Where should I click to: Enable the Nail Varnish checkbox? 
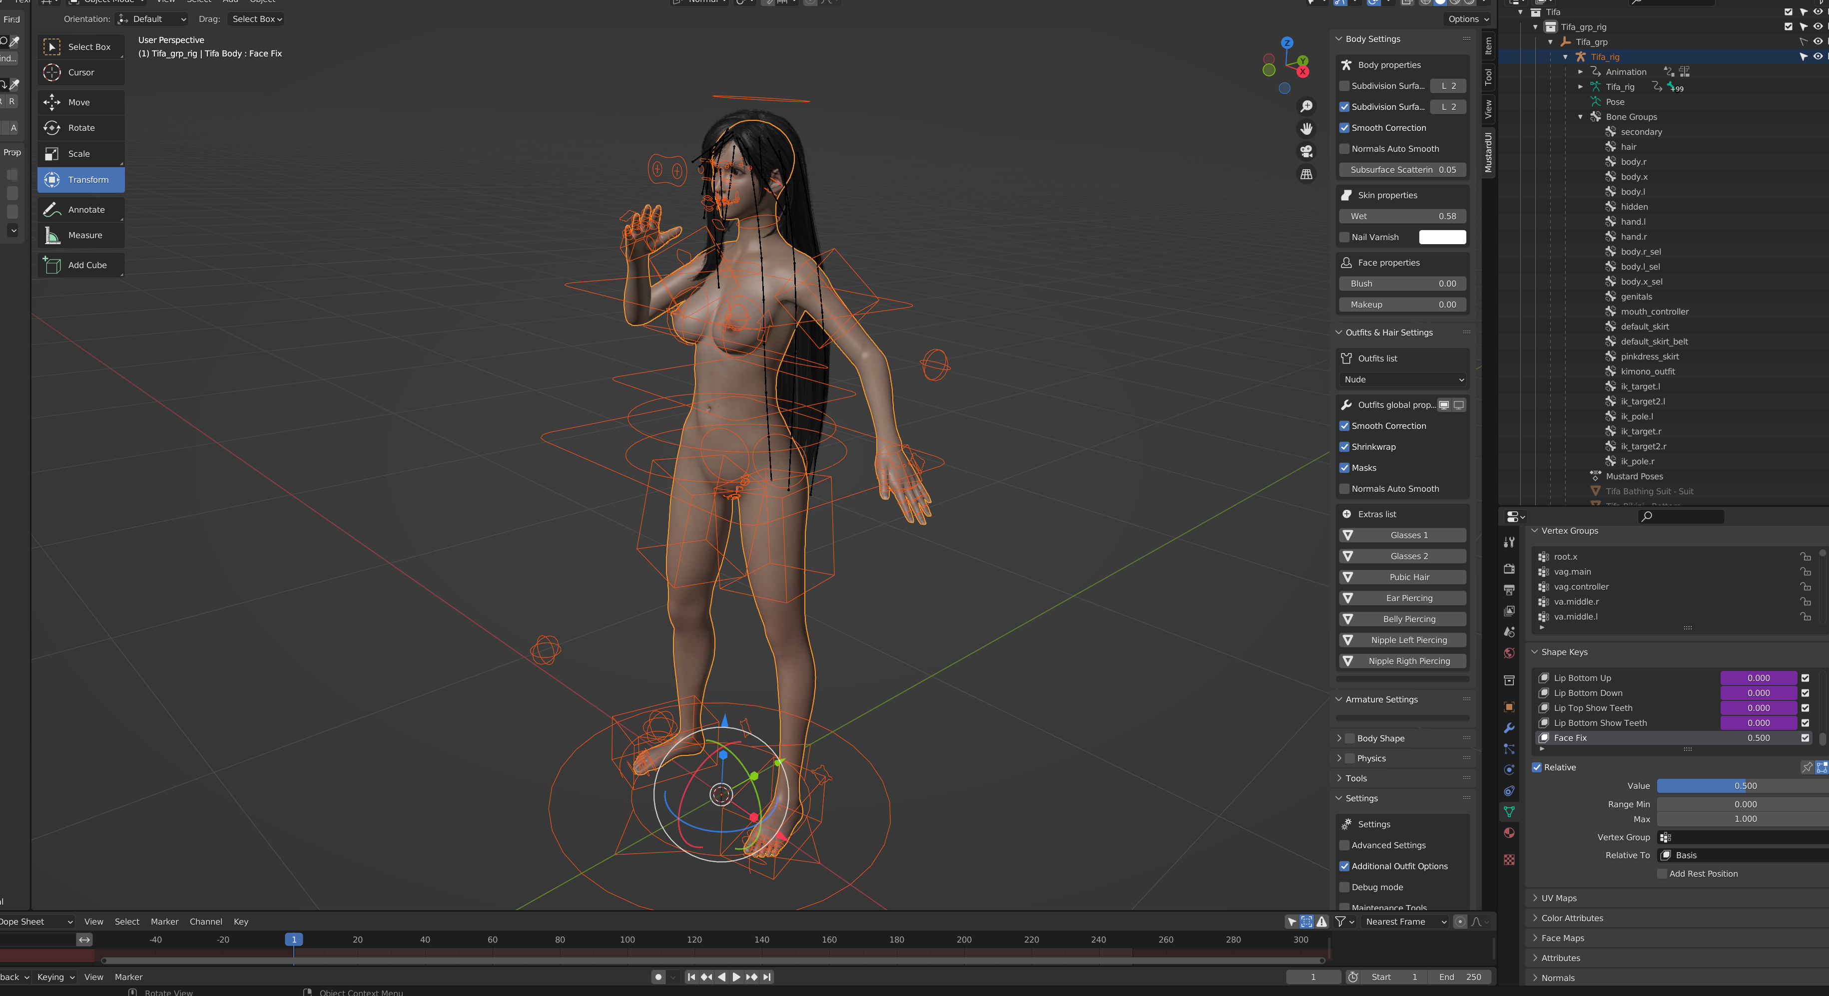[1344, 238]
